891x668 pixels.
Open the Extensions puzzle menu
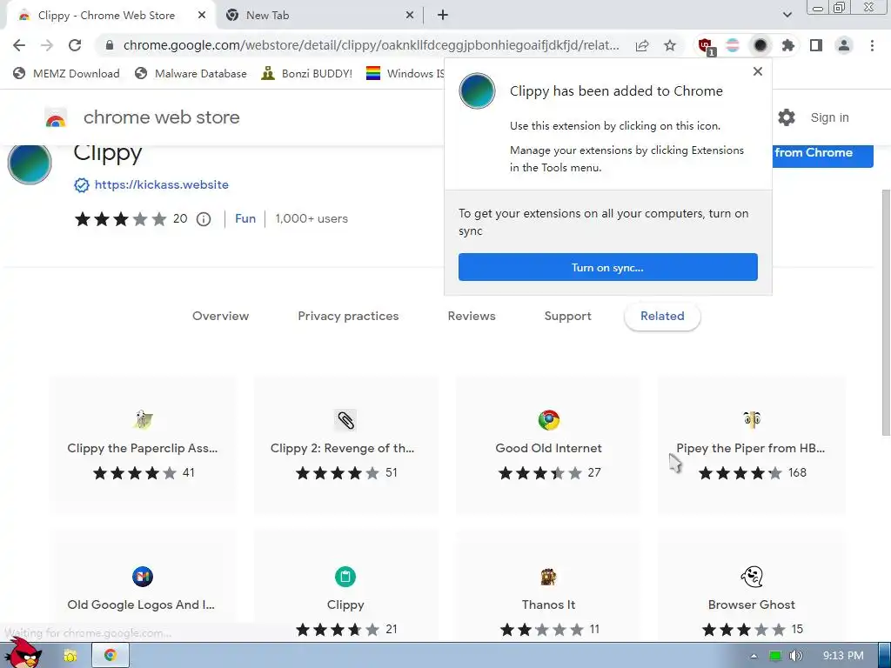(788, 45)
